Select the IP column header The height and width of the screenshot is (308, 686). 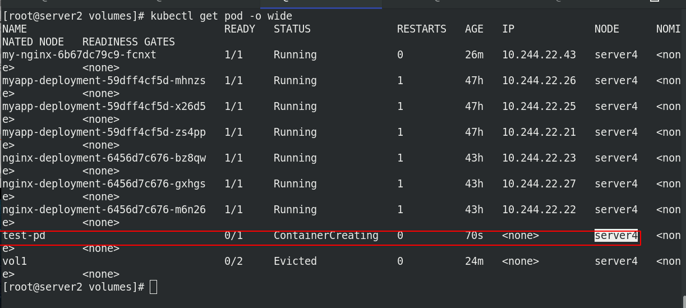coord(508,29)
